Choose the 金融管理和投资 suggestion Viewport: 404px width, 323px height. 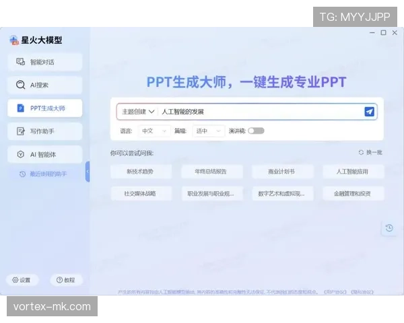tap(353, 193)
